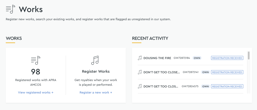
Task: Click the music note beside DOUSING THE FIRE
Action: [x=140, y=58]
